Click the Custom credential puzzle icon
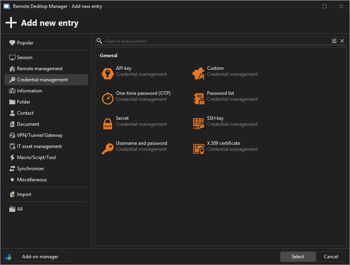 click(x=198, y=73)
